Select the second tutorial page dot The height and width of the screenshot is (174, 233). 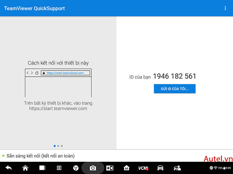(x=58, y=146)
